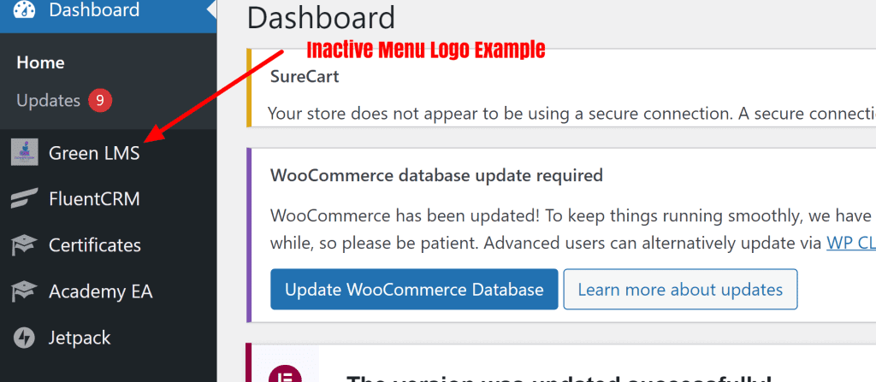Go to the Updates submenu page
Screen dimensions: 876x382
point(48,101)
